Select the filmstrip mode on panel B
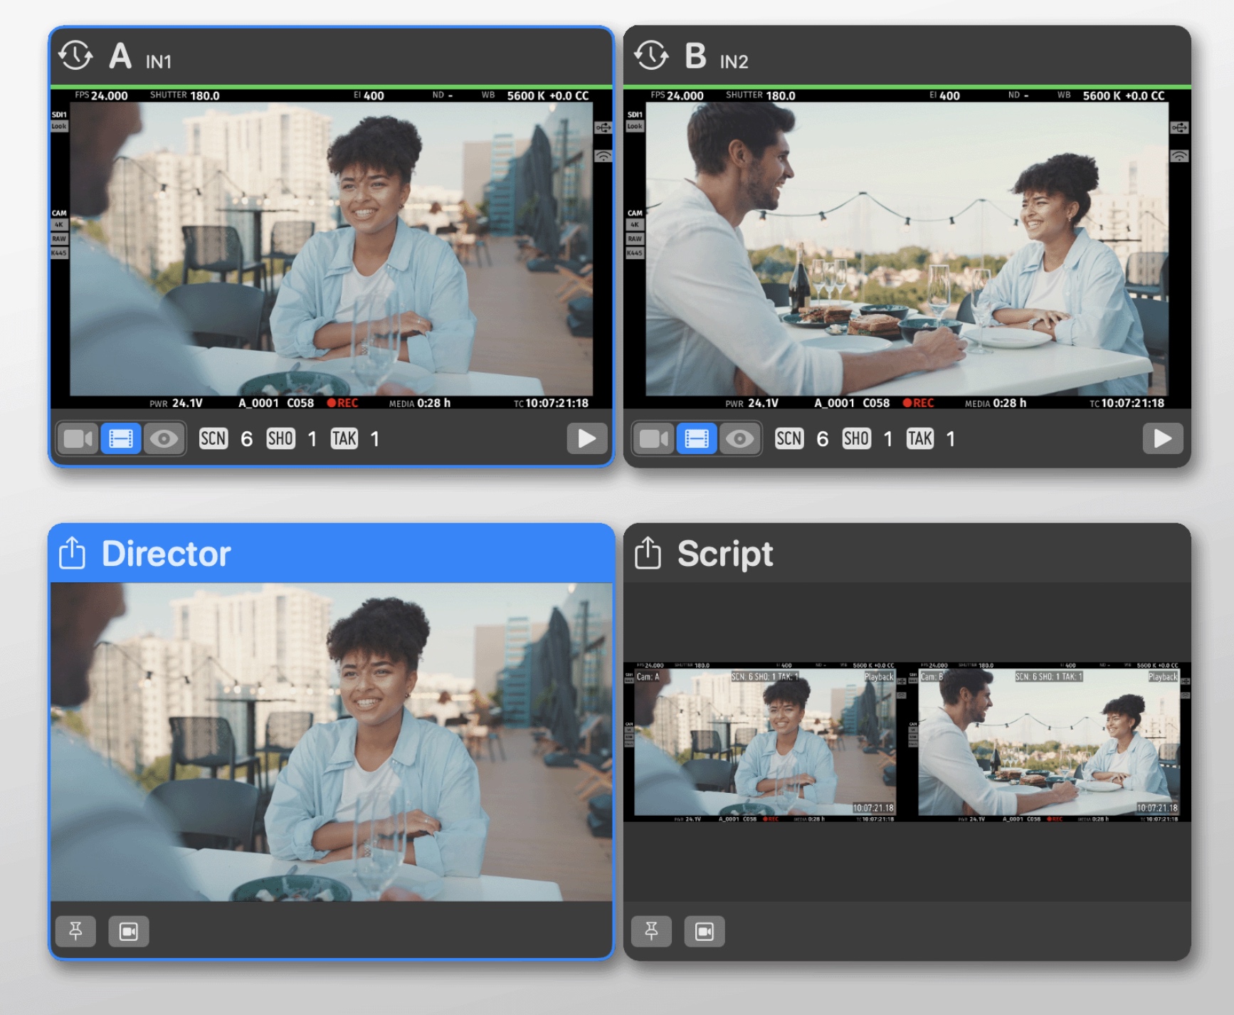This screenshot has height=1015, width=1234. [697, 438]
